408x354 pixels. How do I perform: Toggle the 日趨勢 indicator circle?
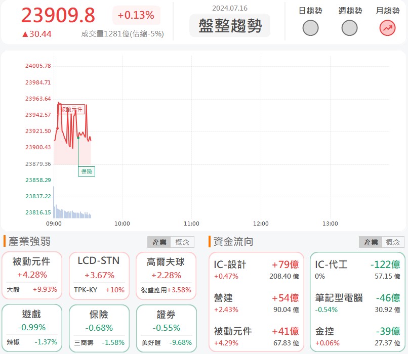pos(310,28)
